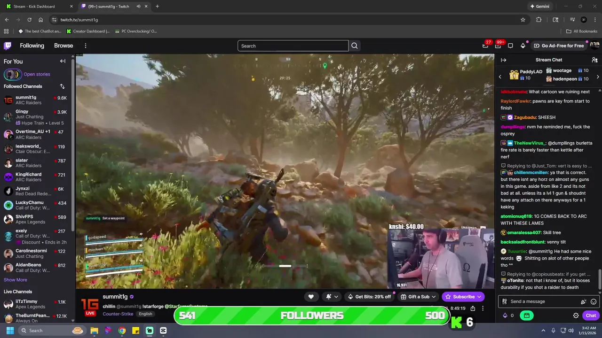602x338 pixels.
Task: Open stream more options vertical dots
Action: pos(483,308)
